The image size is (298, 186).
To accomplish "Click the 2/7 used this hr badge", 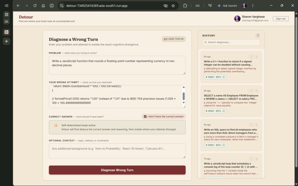I will pos(173,39).
